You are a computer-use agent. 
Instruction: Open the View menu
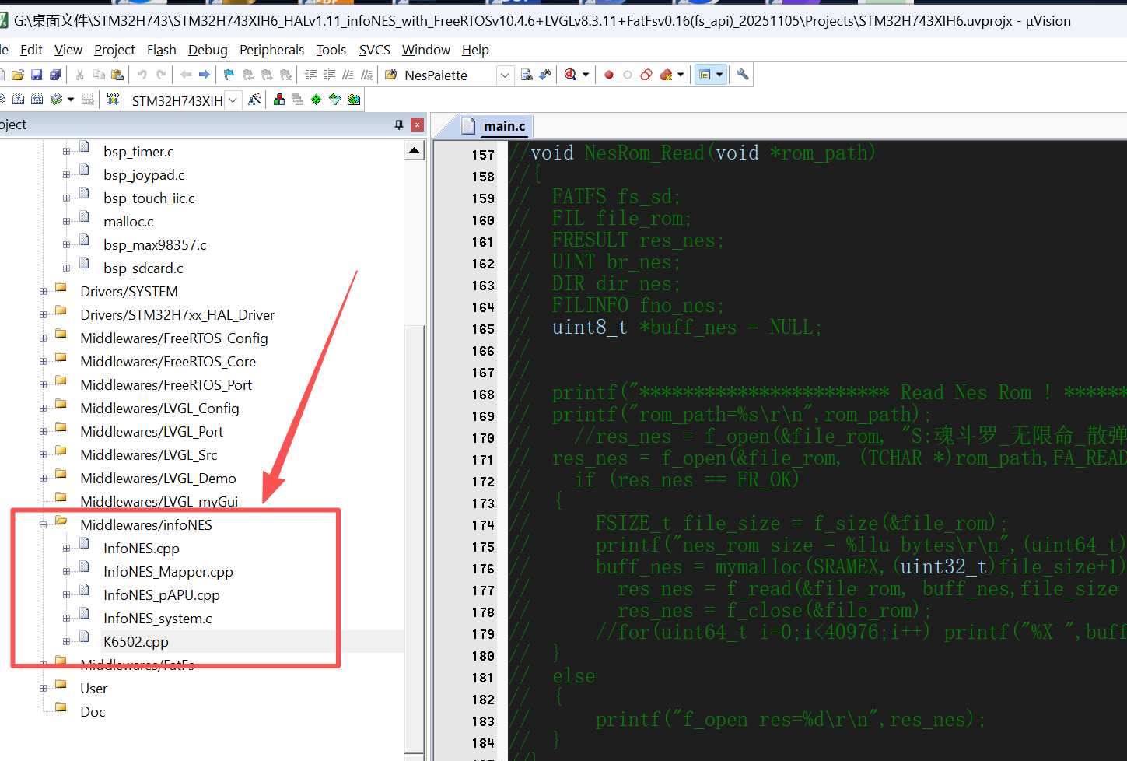[68, 50]
